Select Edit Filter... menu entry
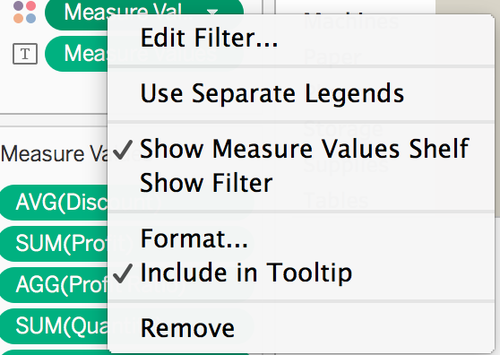 pos(209,38)
